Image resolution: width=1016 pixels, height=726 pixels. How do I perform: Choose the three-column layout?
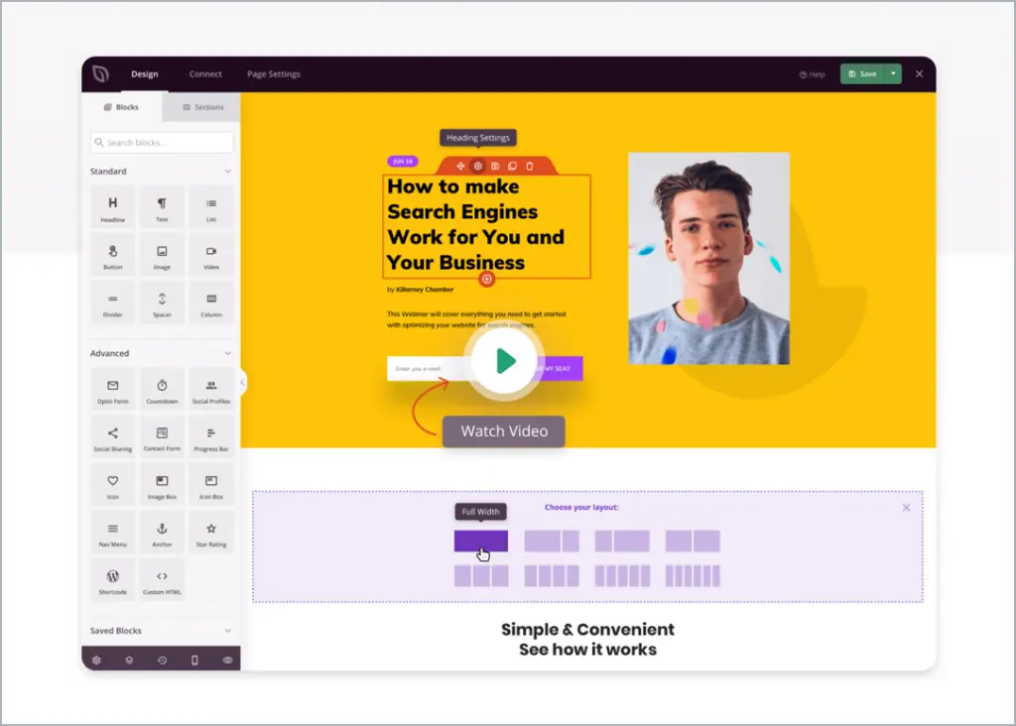[481, 576]
